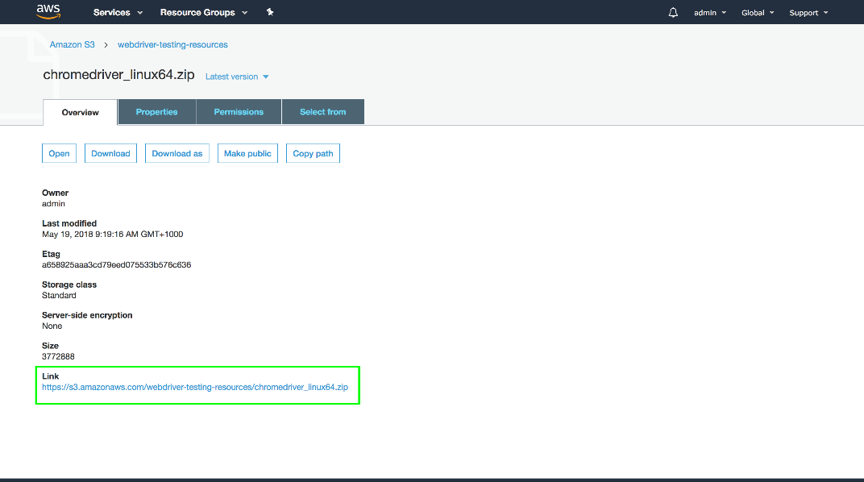Switch to the Properties tab
This screenshot has width=864, height=482.
coord(156,112)
